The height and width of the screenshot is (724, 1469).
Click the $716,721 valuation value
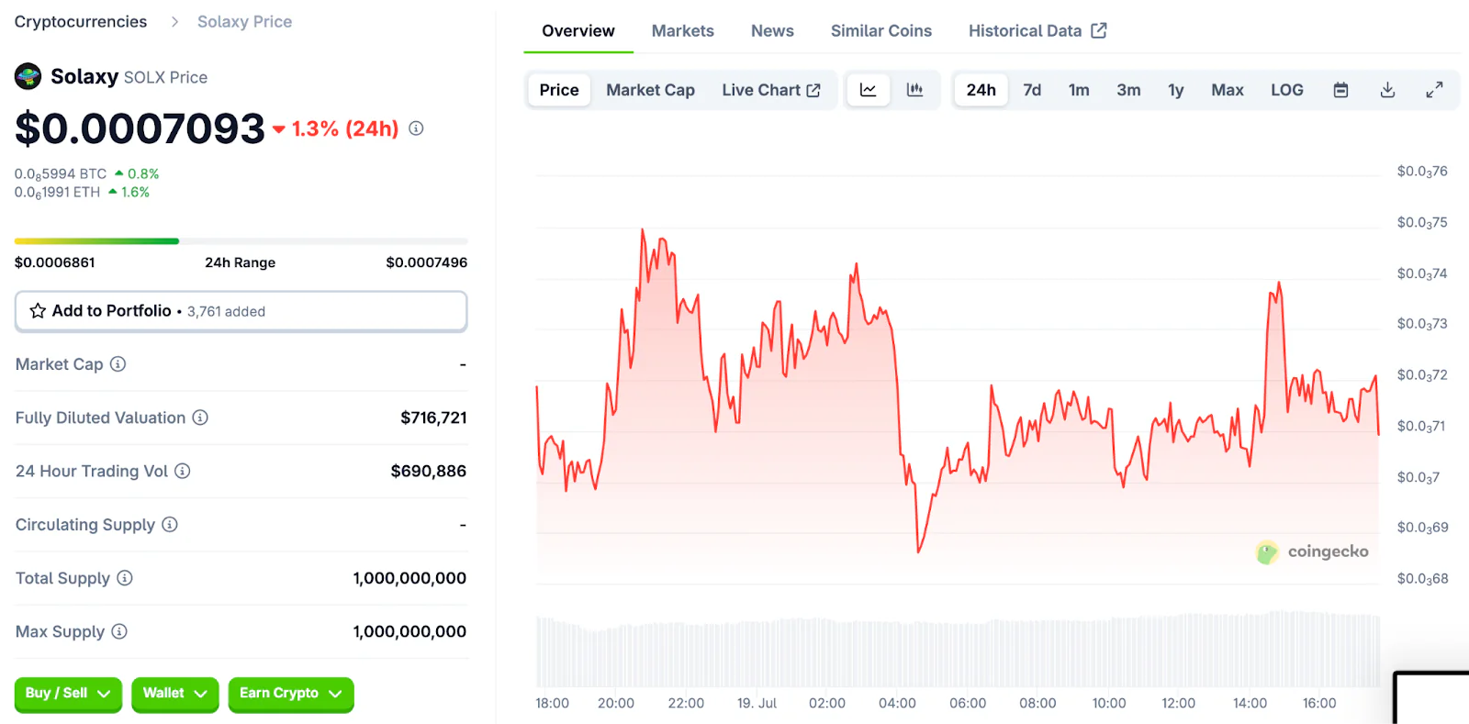433,418
